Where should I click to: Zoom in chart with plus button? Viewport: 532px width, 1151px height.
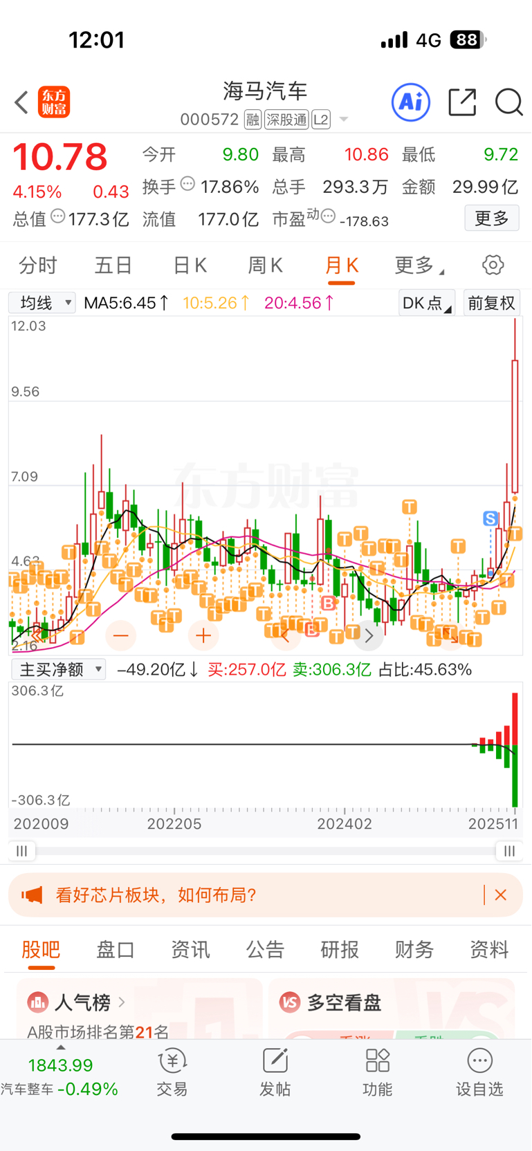[x=203, y=635]
